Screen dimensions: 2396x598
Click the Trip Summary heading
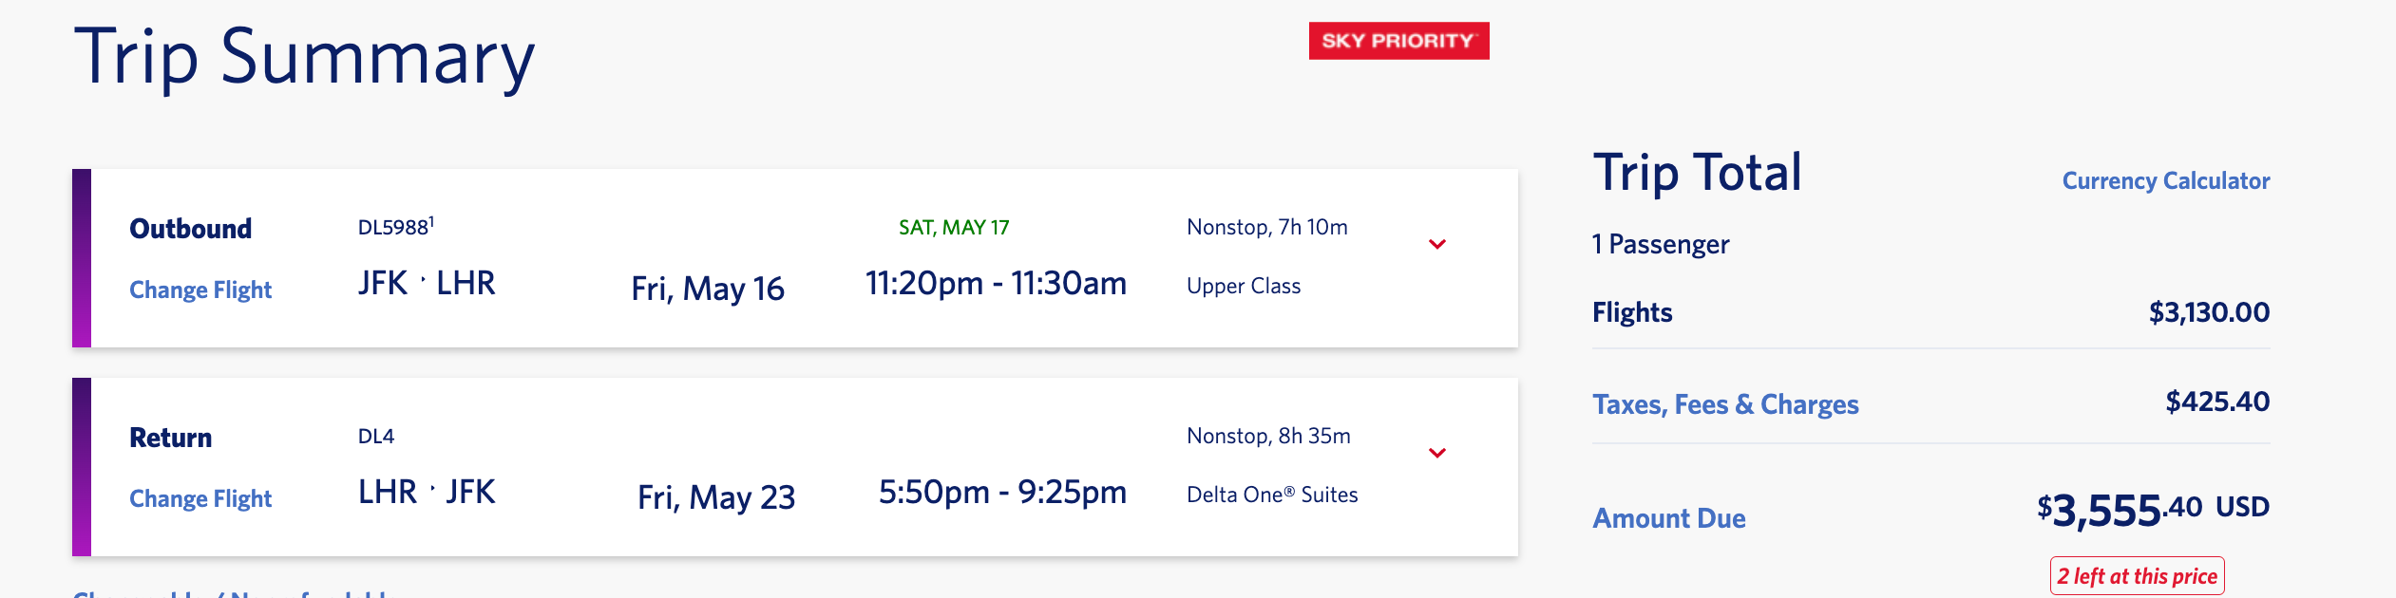click(304, 57)
